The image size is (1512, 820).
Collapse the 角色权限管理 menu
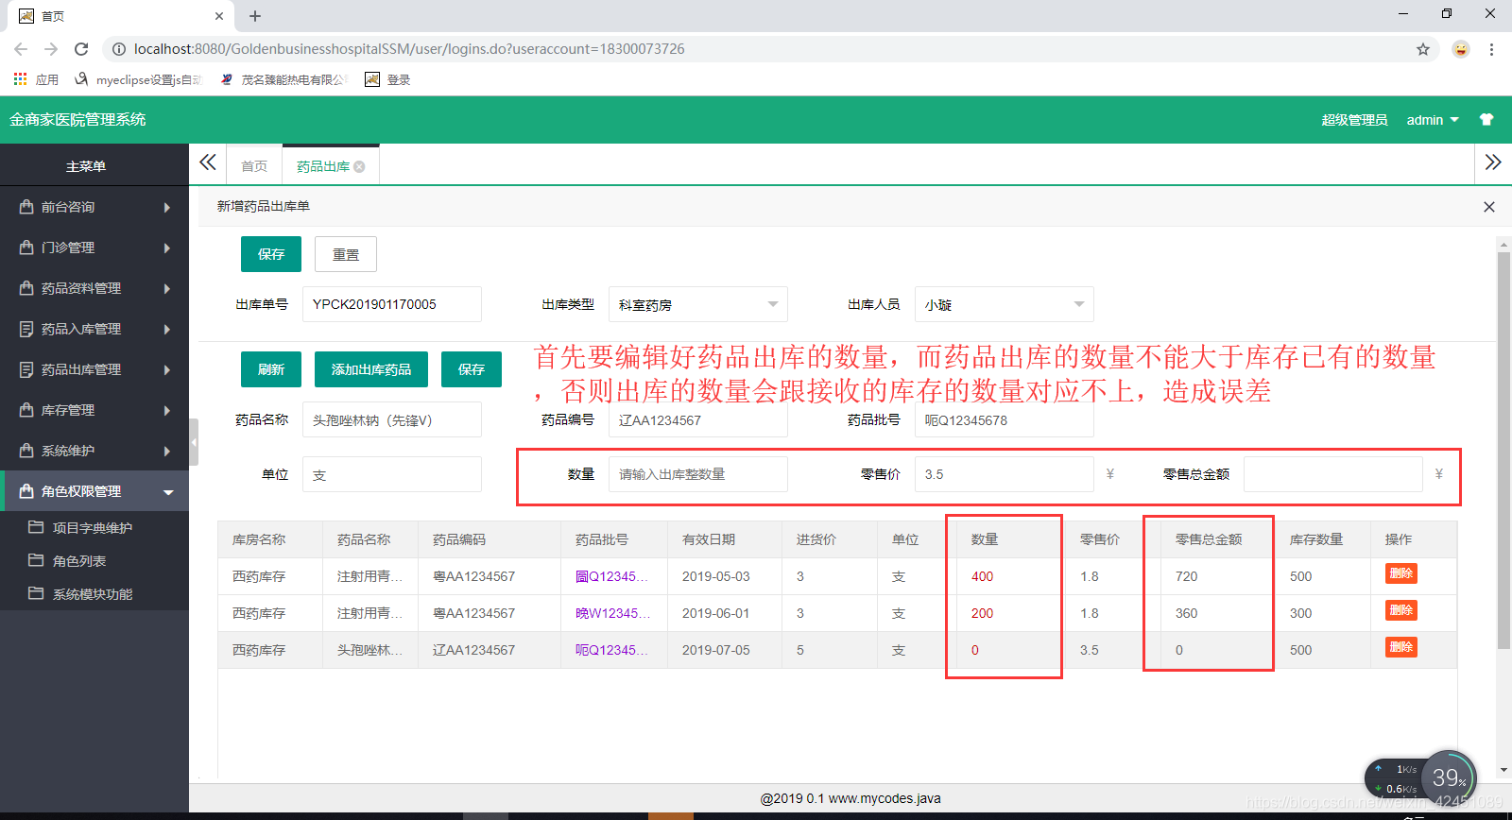168,492
